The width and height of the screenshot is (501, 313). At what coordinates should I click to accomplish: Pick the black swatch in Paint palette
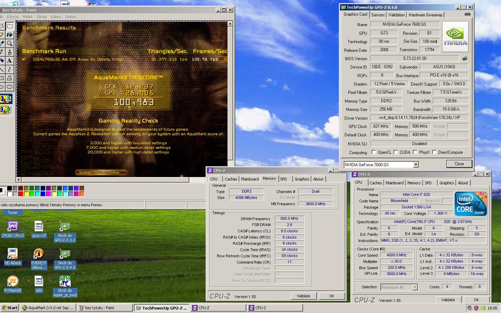click(10, 188)
